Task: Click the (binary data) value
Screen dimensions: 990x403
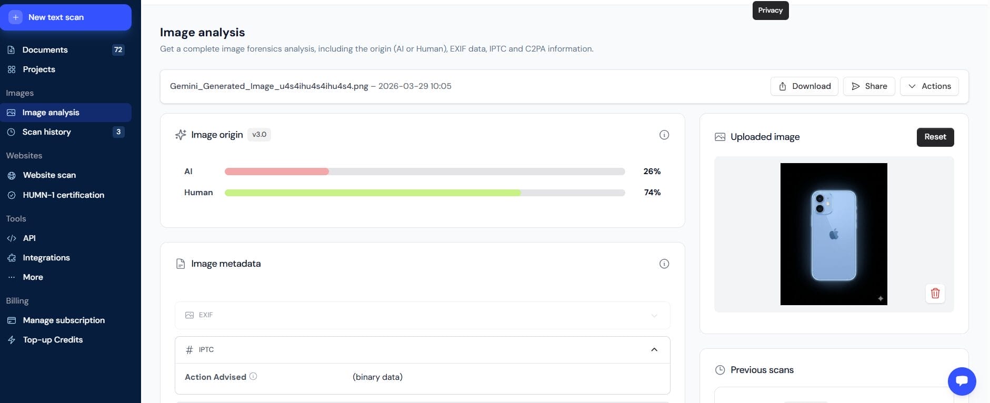Action: [377, 377]
